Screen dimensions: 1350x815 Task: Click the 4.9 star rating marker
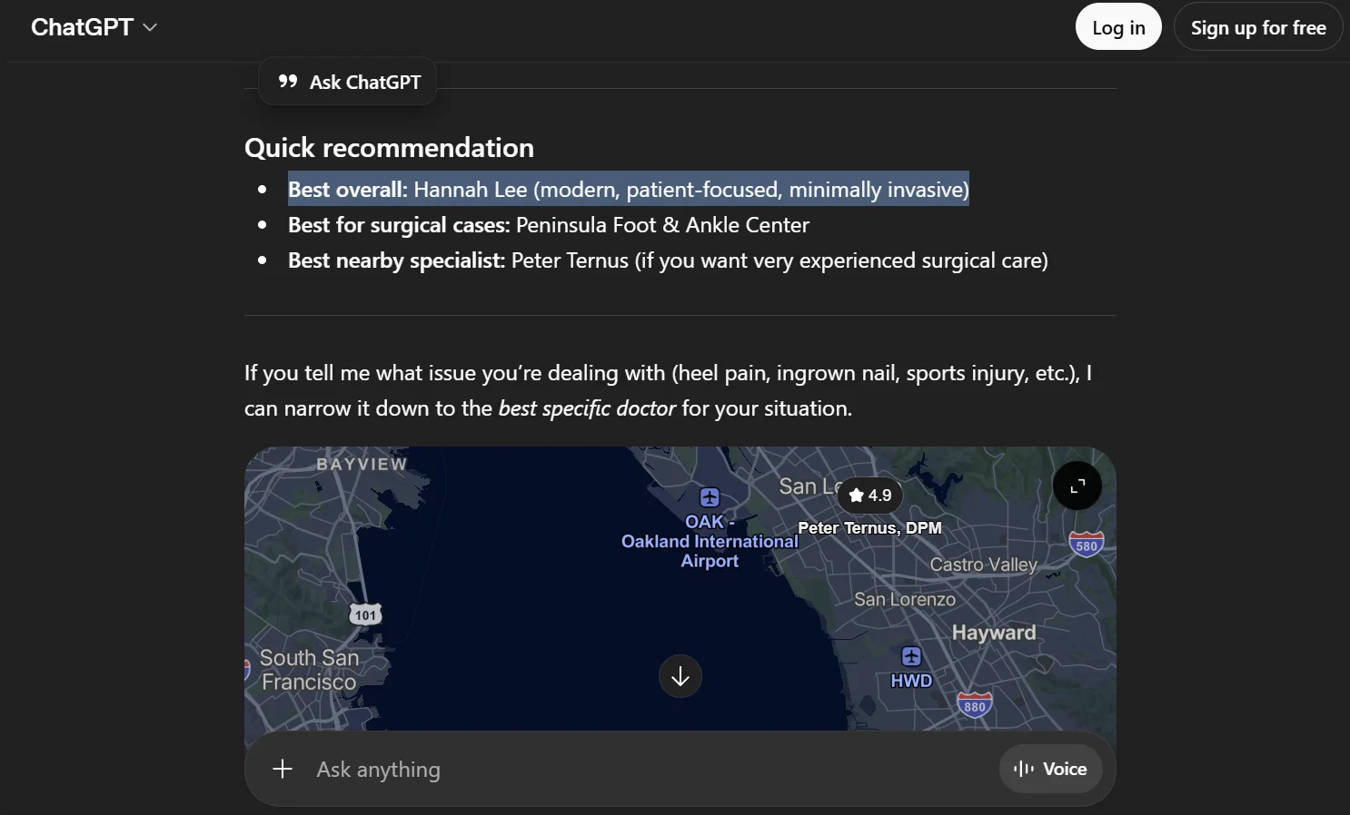pos(869,496)
